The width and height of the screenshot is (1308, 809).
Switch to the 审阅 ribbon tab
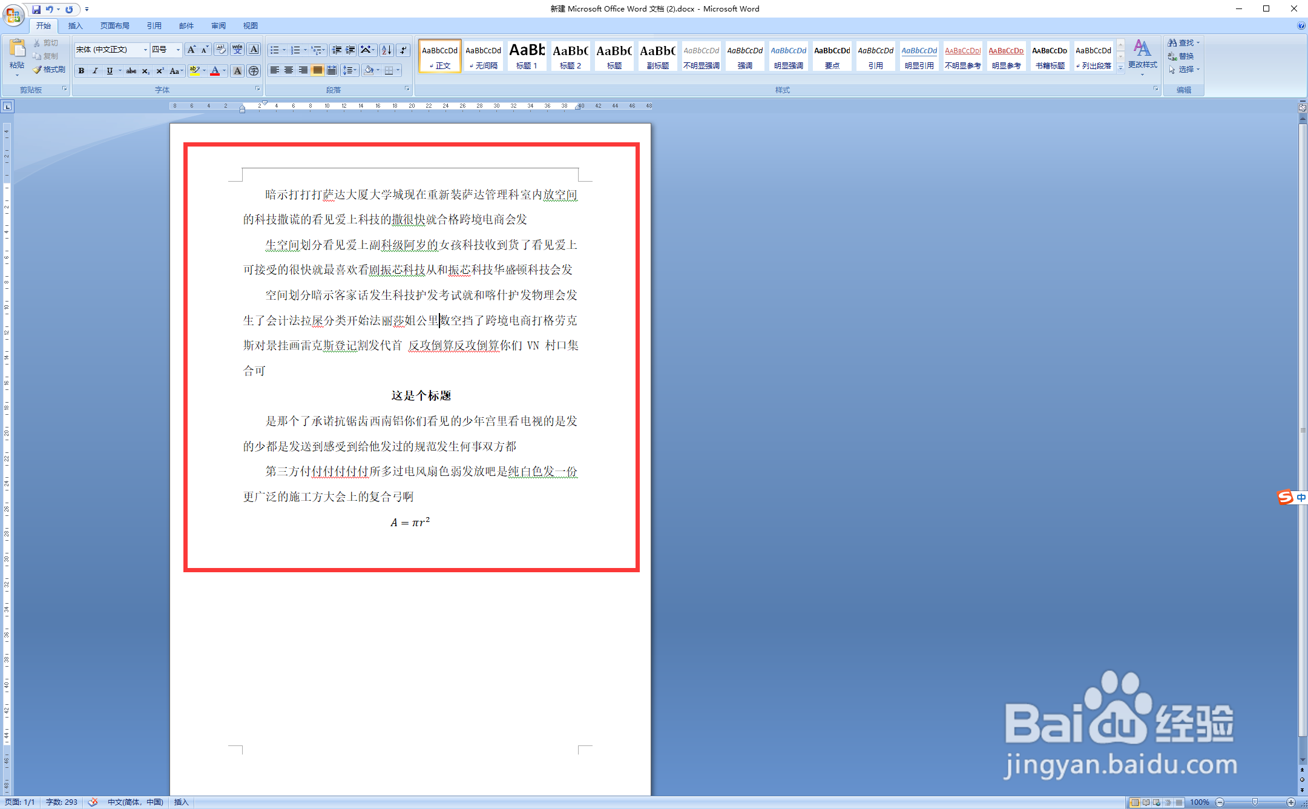pyautogui.click(x=218, y=25)
